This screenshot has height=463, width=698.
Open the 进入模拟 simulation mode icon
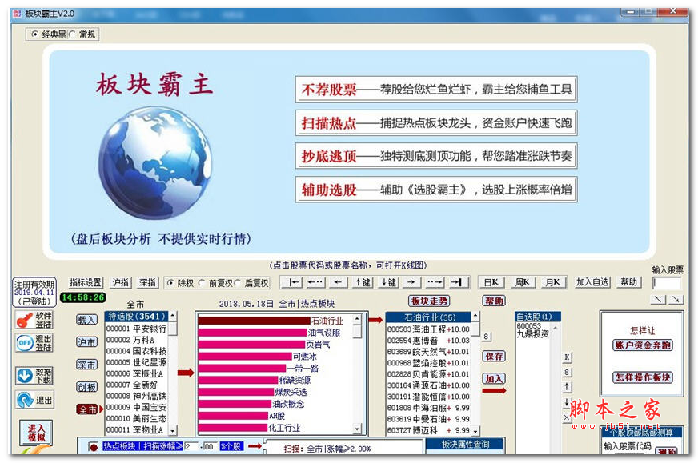(36, 432)
